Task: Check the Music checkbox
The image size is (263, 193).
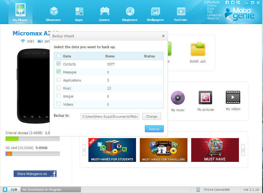Action: (x=59, y=88)
